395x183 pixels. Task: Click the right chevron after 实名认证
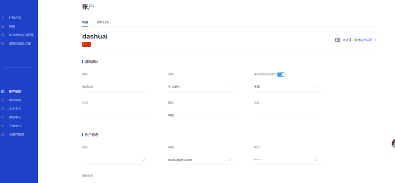point(375,40)
